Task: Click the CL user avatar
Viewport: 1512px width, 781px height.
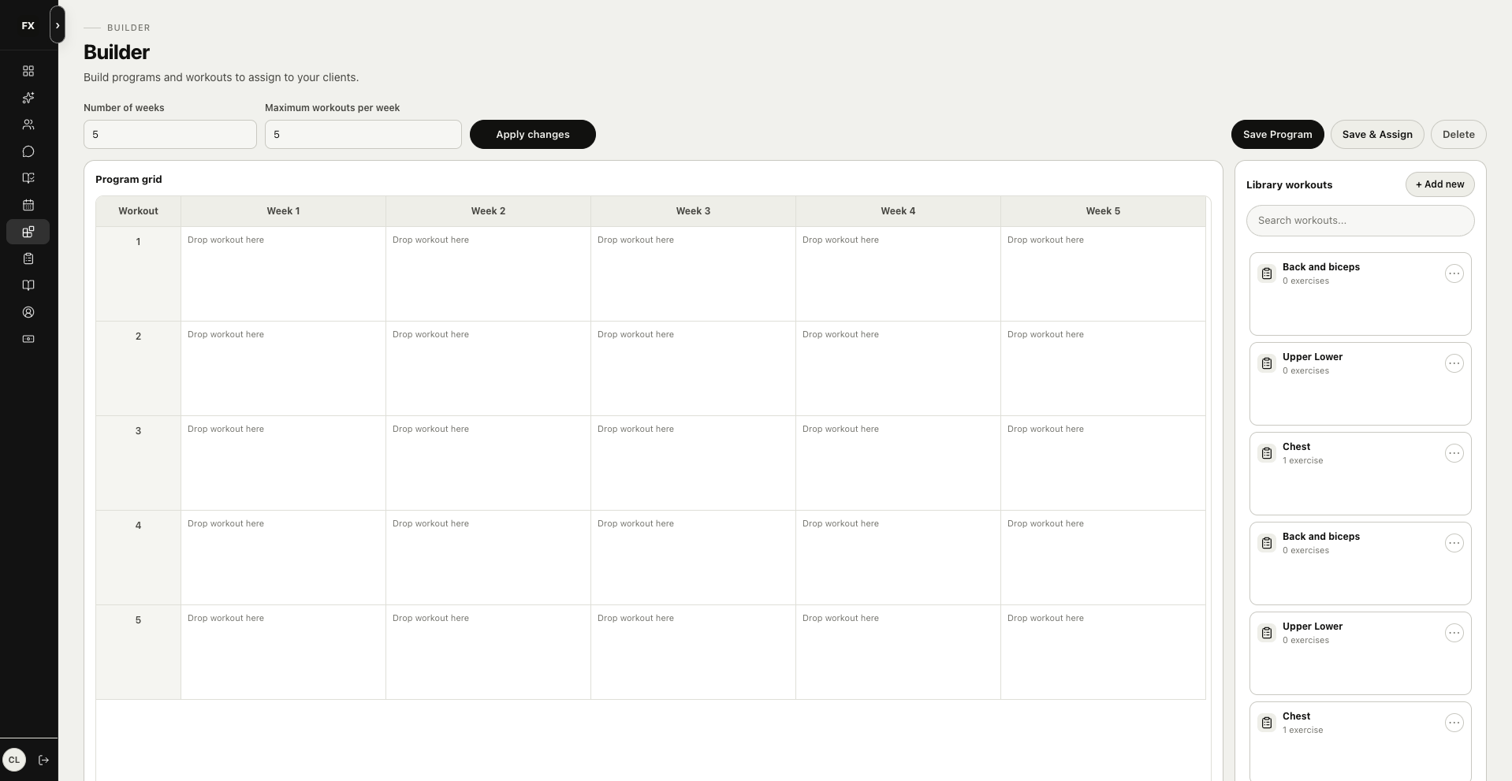Action: (14, 760)
